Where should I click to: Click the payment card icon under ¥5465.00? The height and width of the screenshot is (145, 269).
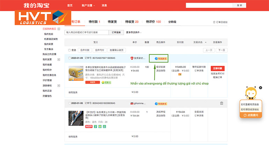(x=180, y=74)
